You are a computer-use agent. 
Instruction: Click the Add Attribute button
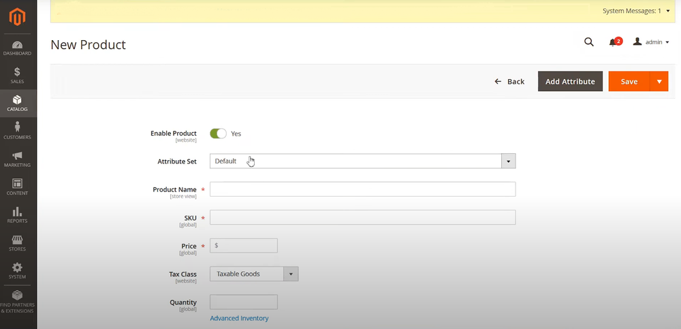(x=570, y=82)
